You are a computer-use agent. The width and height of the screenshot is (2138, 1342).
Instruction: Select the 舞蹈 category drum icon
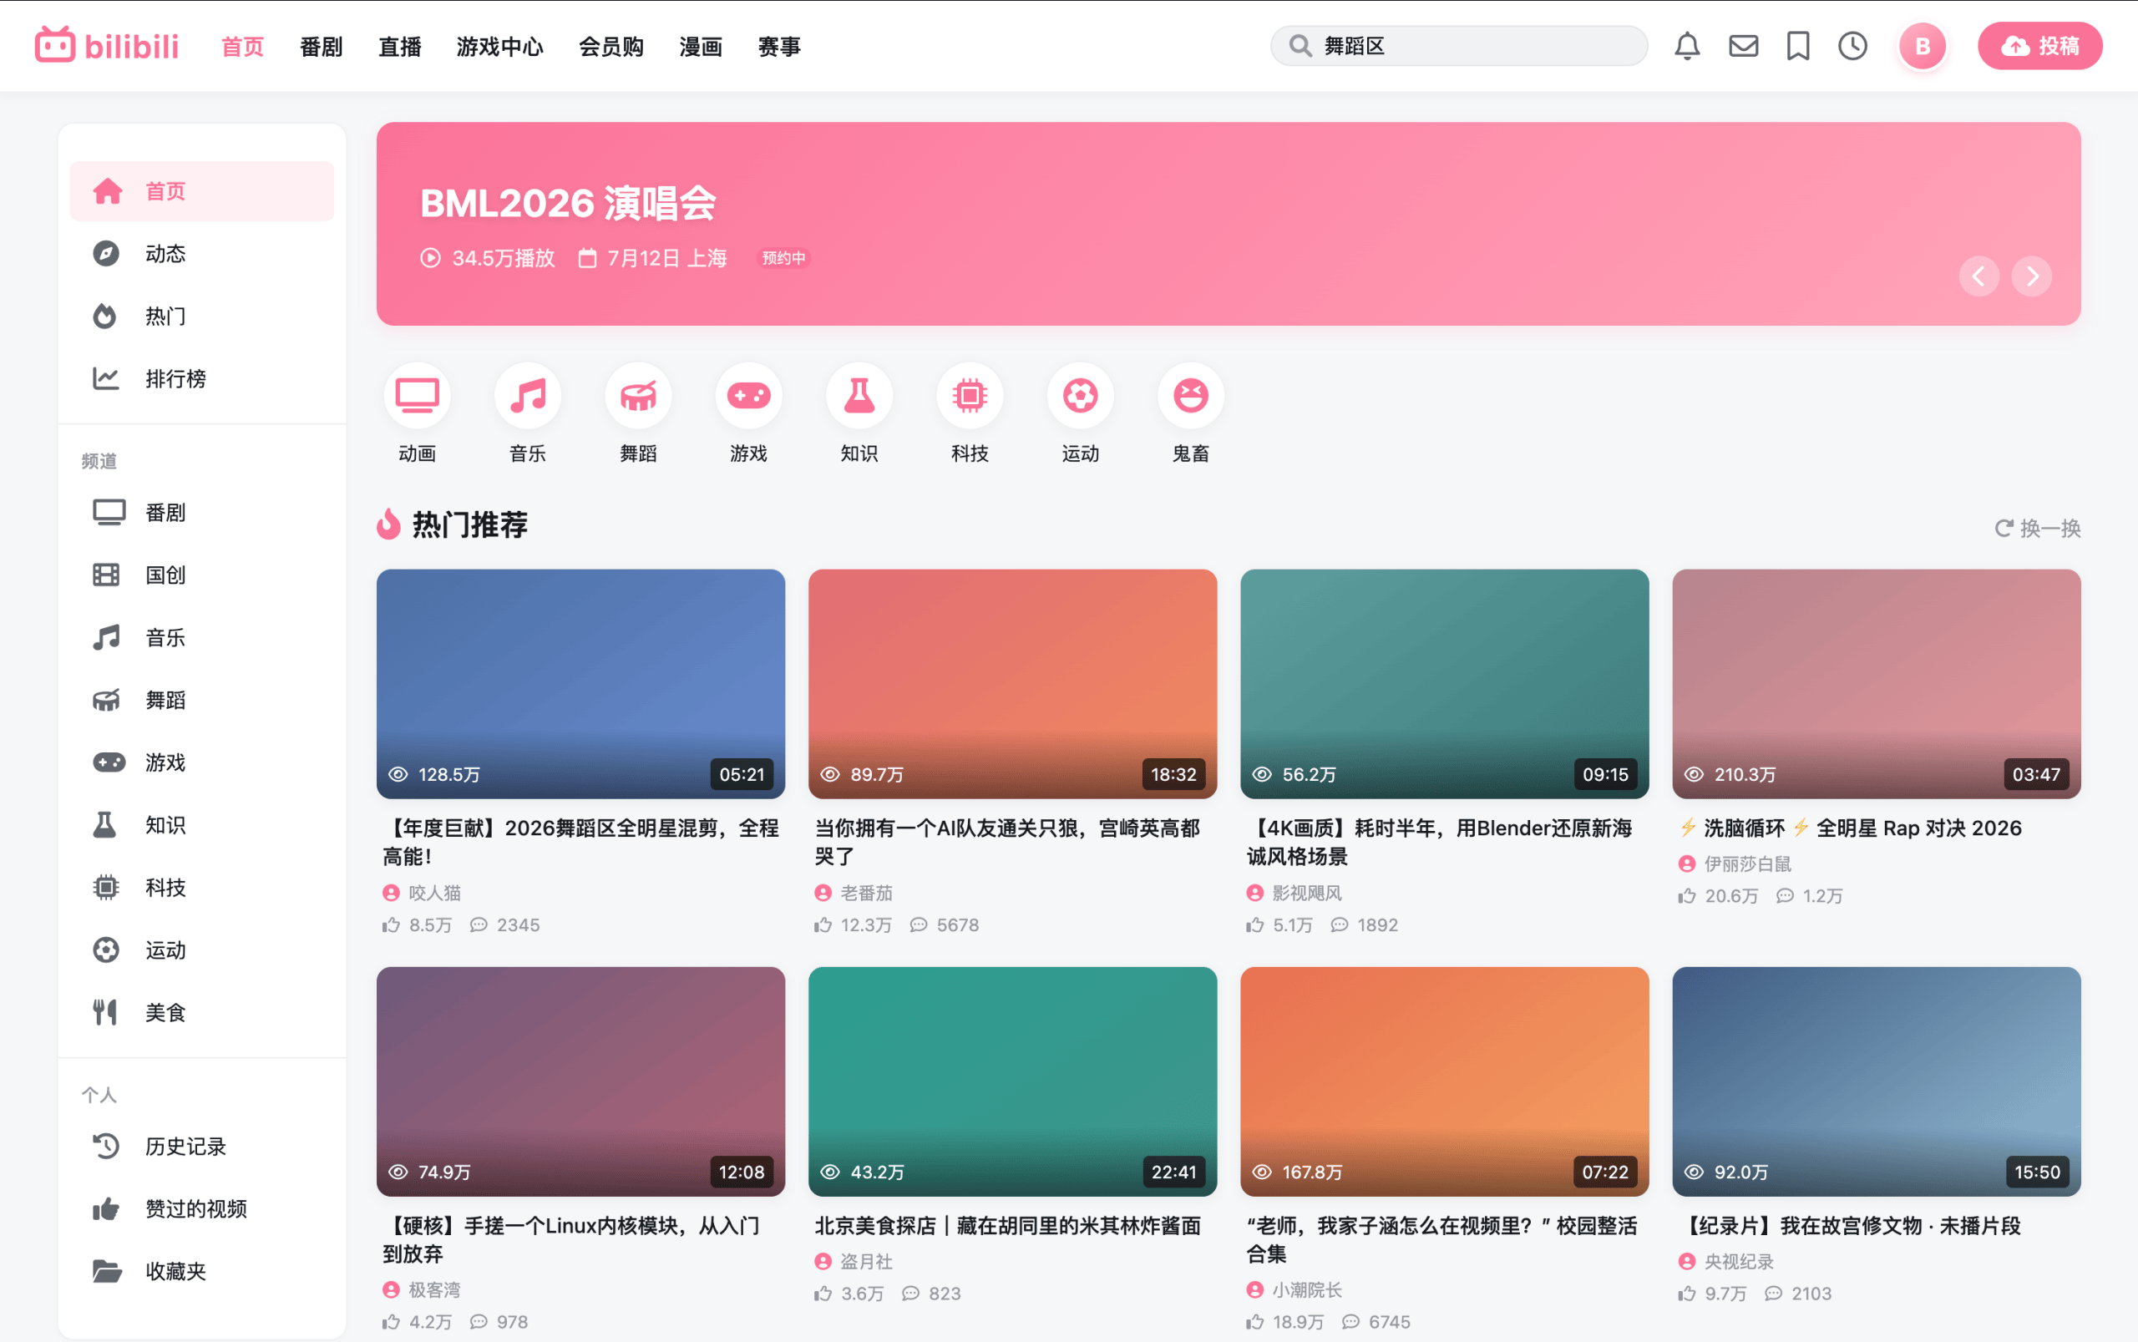[638, 396]
